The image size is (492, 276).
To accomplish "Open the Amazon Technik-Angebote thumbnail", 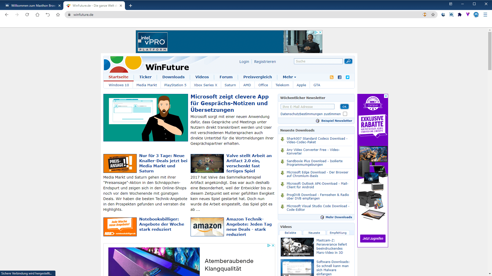I will coord(207,227).
